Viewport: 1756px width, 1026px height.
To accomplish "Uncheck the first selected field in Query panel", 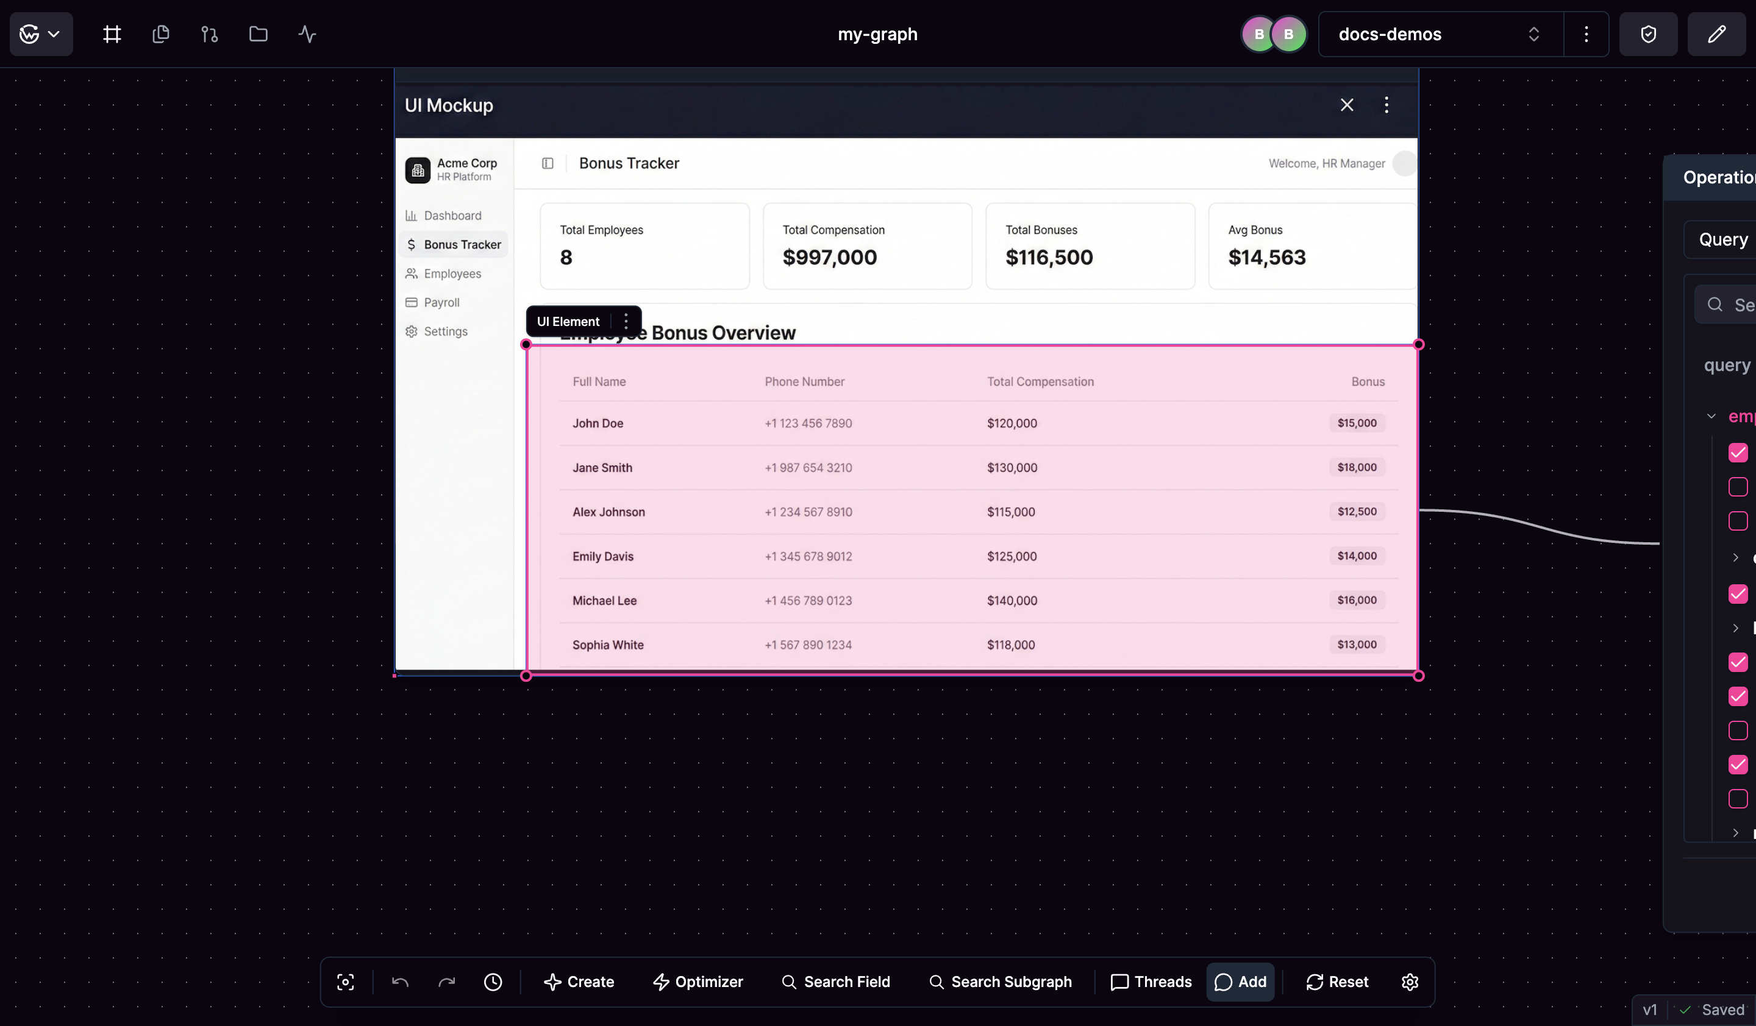I will (1738, 453).
